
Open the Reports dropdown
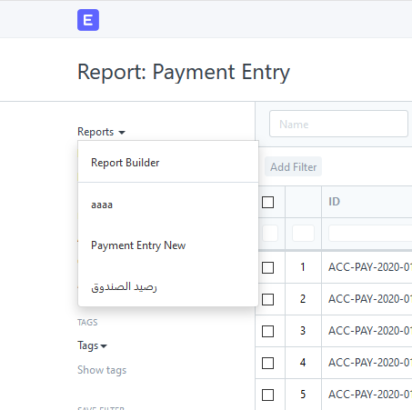point(101,132)
